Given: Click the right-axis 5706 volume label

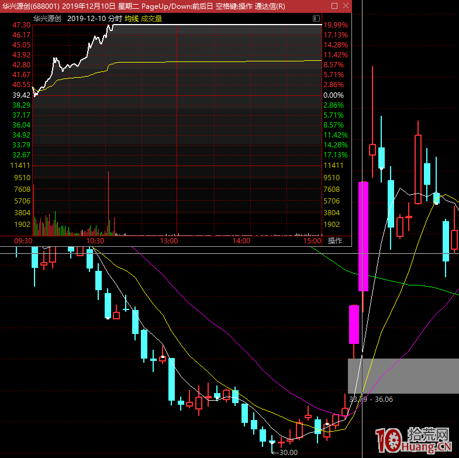Looking at the screenshot, I should [332, 201].
